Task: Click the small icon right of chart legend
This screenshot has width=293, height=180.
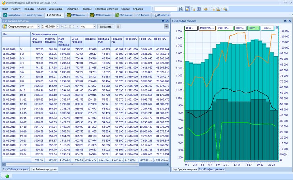Action: (277, 28)
